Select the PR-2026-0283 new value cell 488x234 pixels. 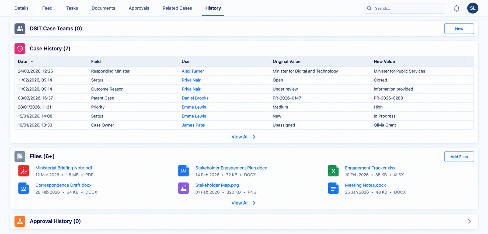pyautogui.click(x=388, y=98)
